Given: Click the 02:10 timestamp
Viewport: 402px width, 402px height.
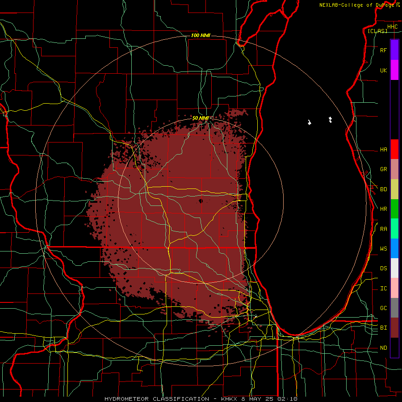Looking at the screenshot, I should pos(287,399).
